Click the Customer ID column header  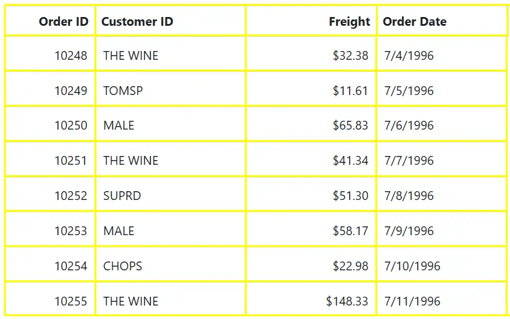[x=137, y=22]
